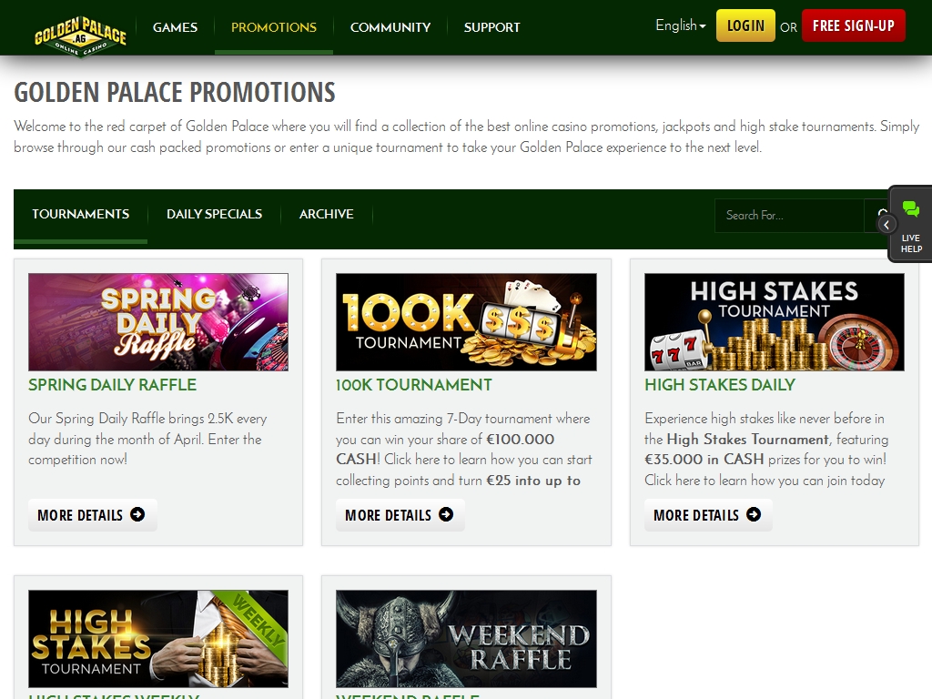
Task: Open the 100K Tournament banner image
Action: coord(466,322)
